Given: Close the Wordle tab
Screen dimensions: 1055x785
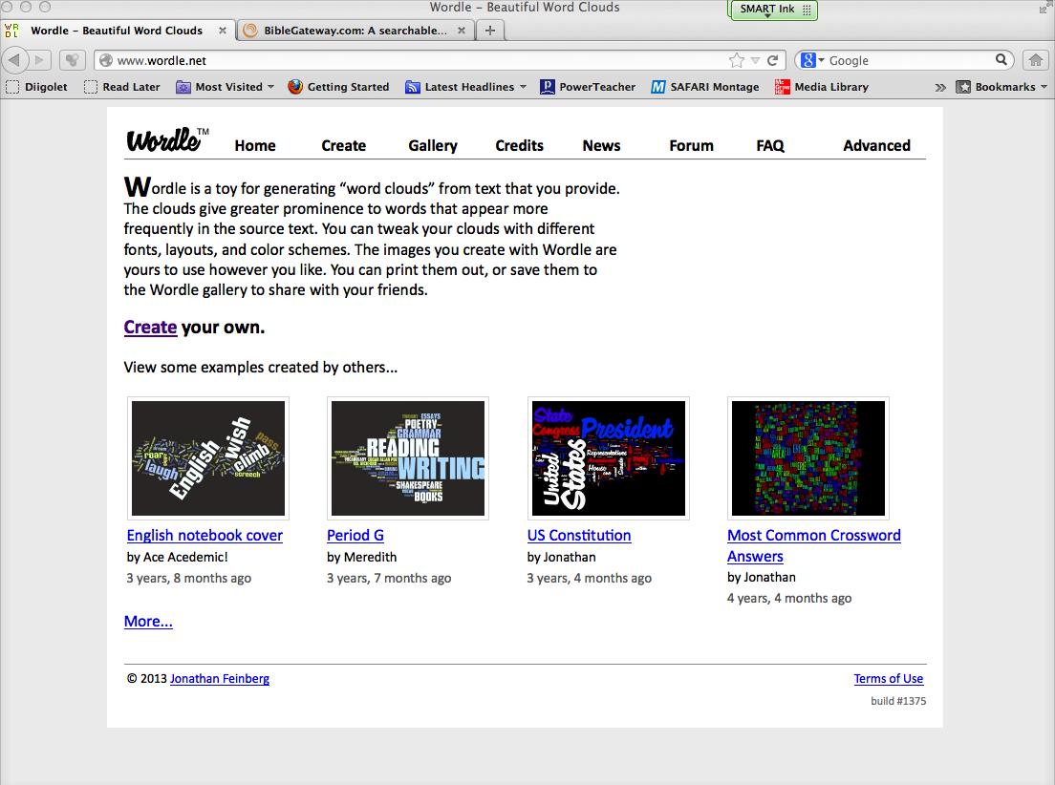Looking at the screenshot, I should point(222,31).
